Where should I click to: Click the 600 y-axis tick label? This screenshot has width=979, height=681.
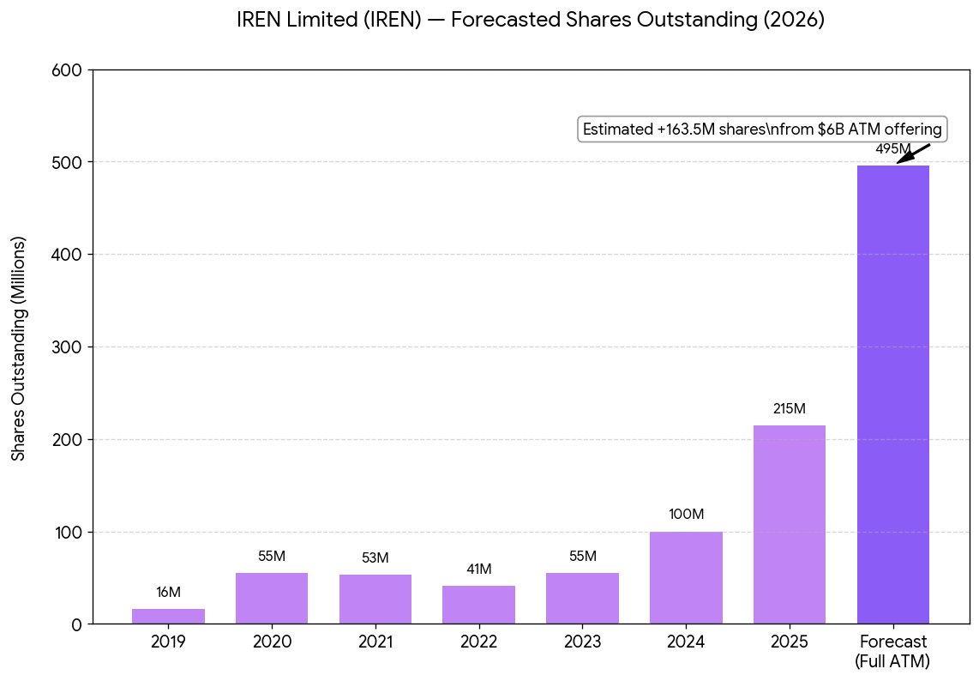point(68,70)
